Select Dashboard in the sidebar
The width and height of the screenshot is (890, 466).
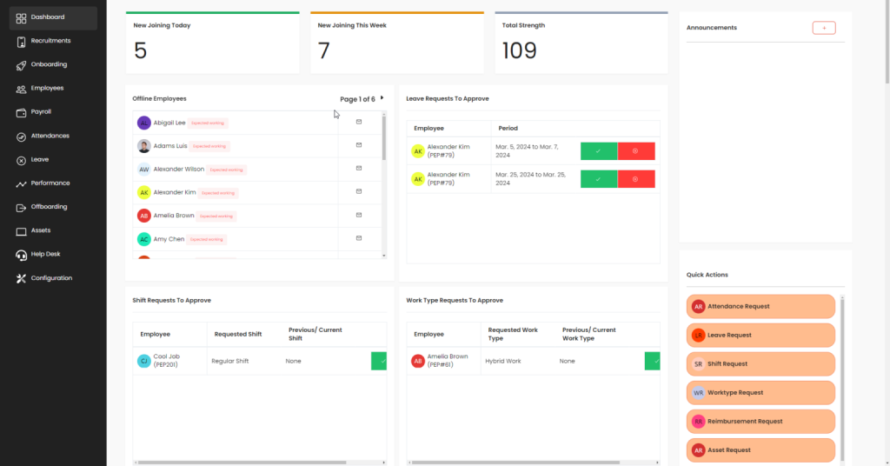coord(47,17)
